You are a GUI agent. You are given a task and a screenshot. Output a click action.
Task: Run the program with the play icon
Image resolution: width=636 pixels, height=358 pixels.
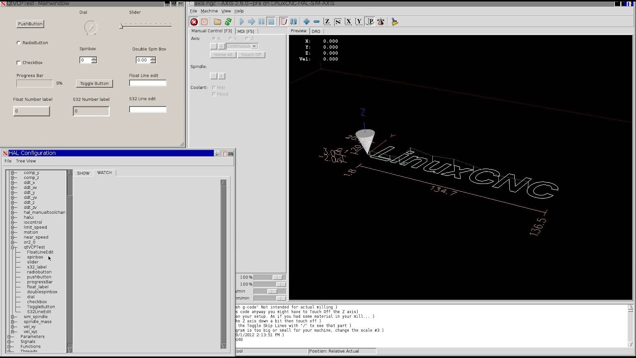point(241,22)
